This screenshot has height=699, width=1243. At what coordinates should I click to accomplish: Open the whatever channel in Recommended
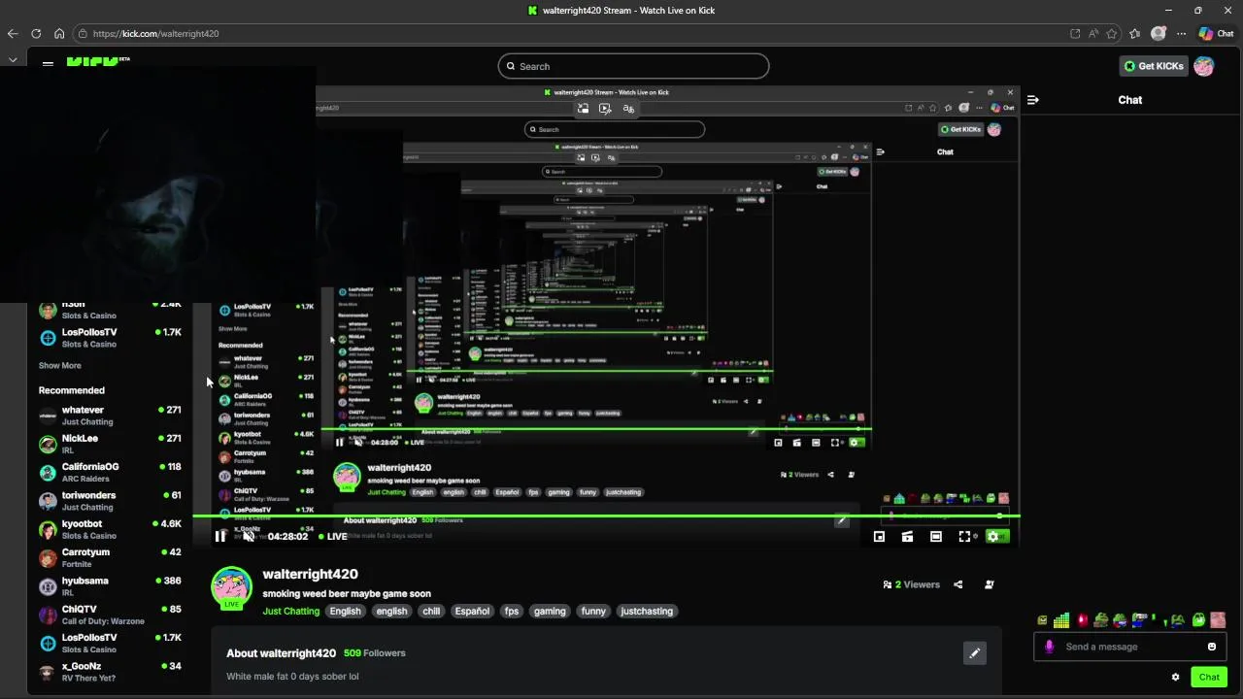[x=110, y=416]
